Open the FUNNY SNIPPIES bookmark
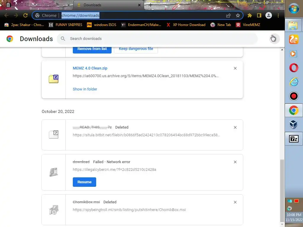Viewport: 303px width, 227px height. (65, 25)
